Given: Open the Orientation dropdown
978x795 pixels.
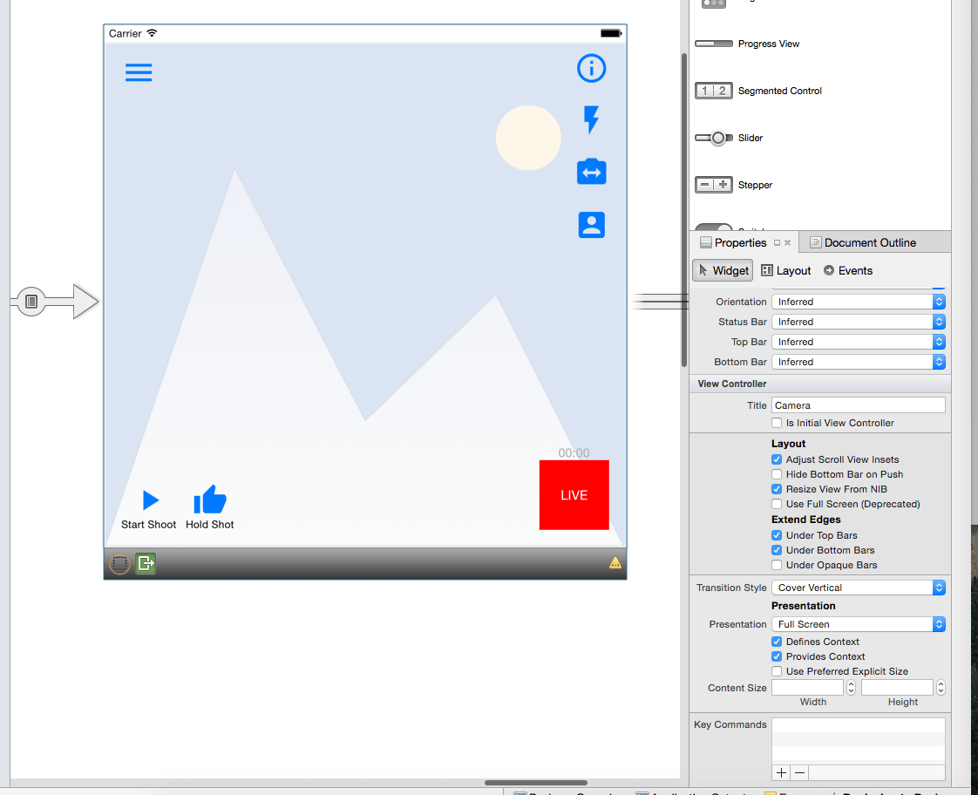Looking at the screenshot, I should click(938, 301).
